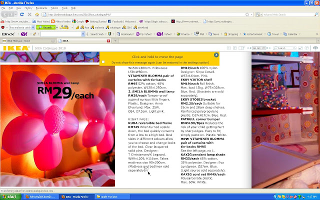The width and height of the screenshot is (320, 200).
Task: Click the 'catalogue' highlight term button
Action: (x=113, y=27)
